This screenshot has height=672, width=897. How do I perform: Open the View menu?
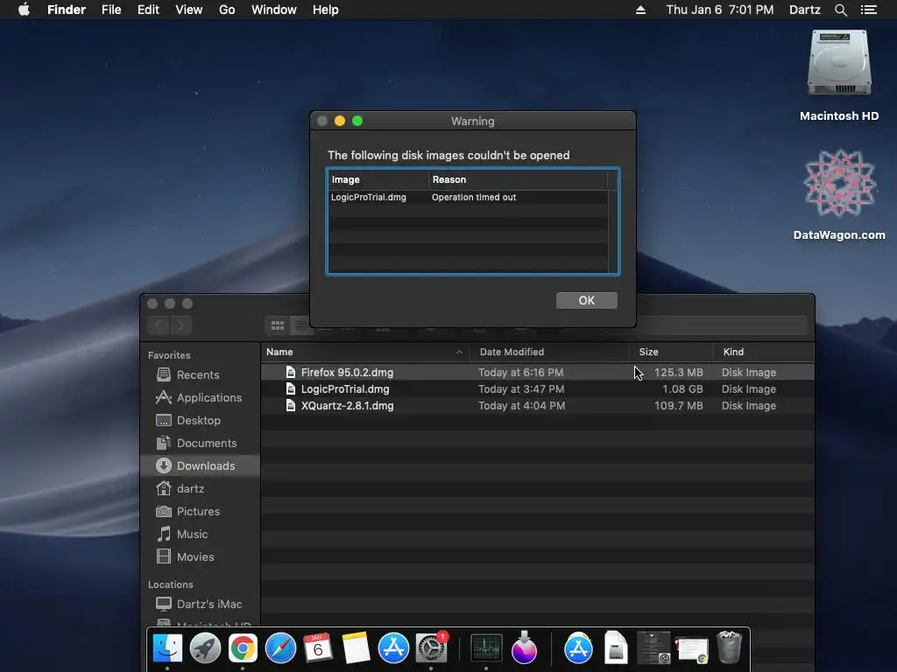tap(189, 10)
